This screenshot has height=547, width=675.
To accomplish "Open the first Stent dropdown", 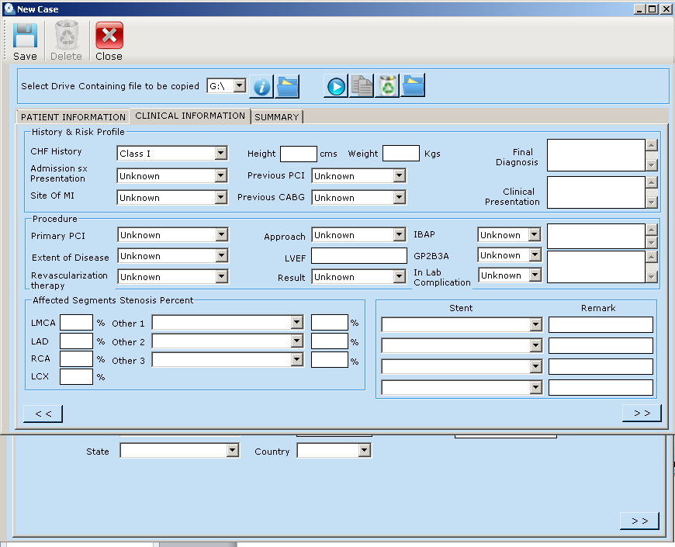I will coord(535,325).
